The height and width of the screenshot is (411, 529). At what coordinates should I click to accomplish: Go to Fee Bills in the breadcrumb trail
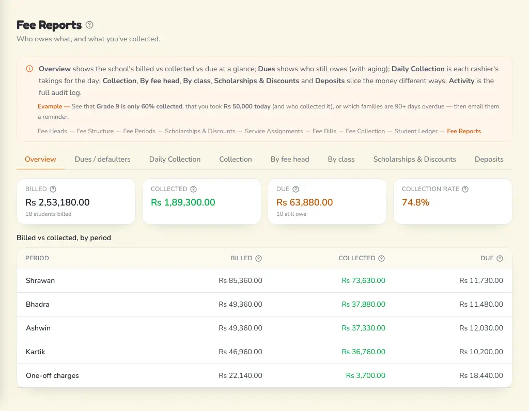(x=324, y=131)
